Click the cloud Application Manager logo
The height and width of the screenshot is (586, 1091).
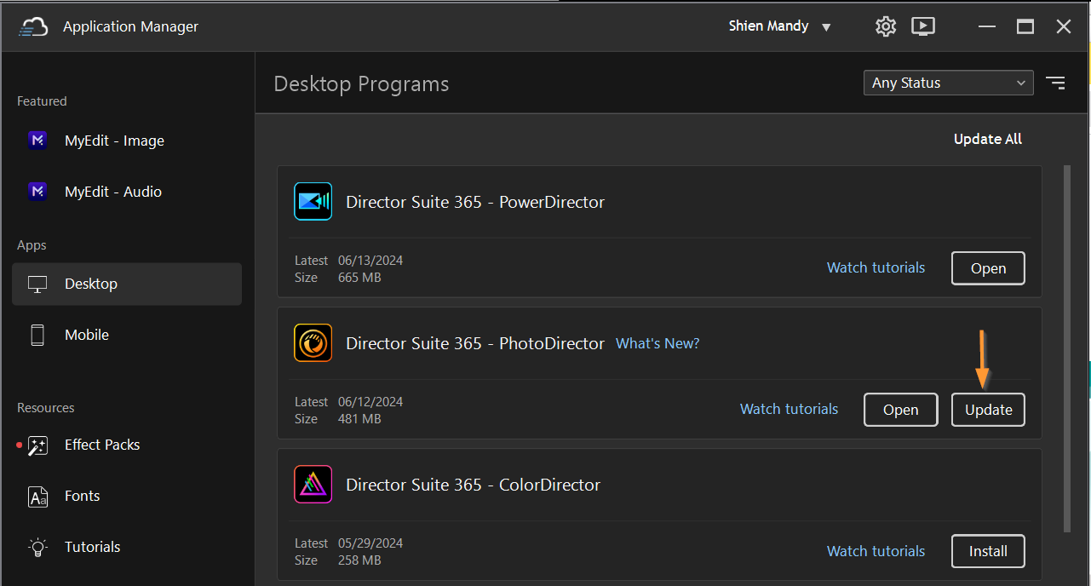[x=33, y=27]
